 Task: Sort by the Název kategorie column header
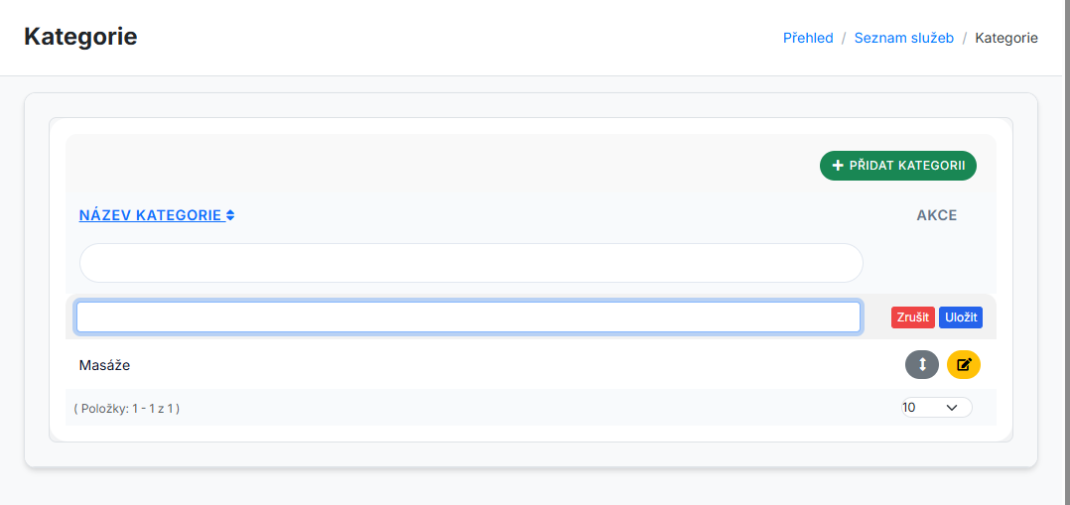point(150,215)
